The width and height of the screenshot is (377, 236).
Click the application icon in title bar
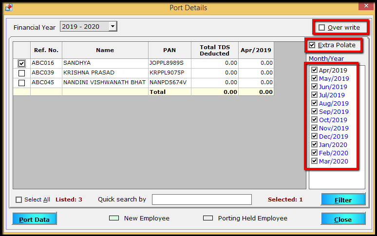(9, 7)
